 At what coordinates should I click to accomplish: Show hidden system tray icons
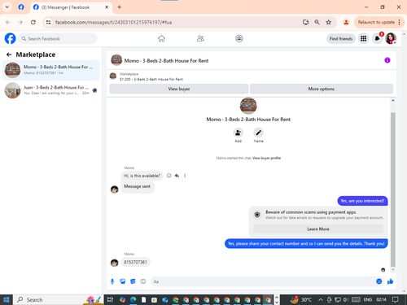(x=321, y=299)
